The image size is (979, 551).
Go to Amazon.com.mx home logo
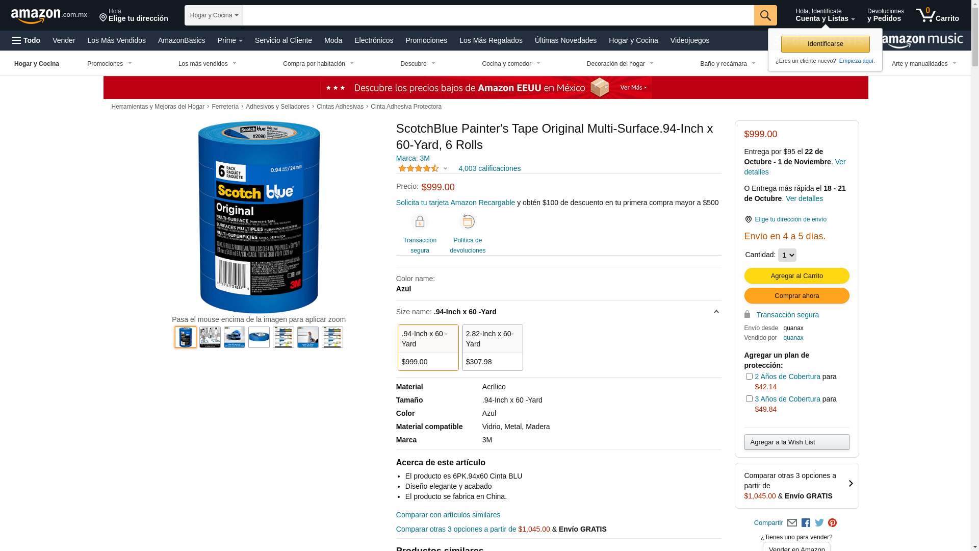[49, 16]
